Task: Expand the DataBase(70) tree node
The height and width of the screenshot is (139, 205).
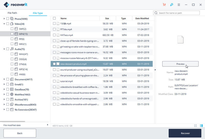Action: 4,89
